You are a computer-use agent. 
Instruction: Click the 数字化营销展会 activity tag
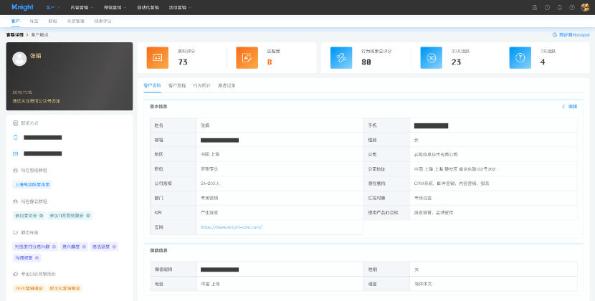[65, 289]
